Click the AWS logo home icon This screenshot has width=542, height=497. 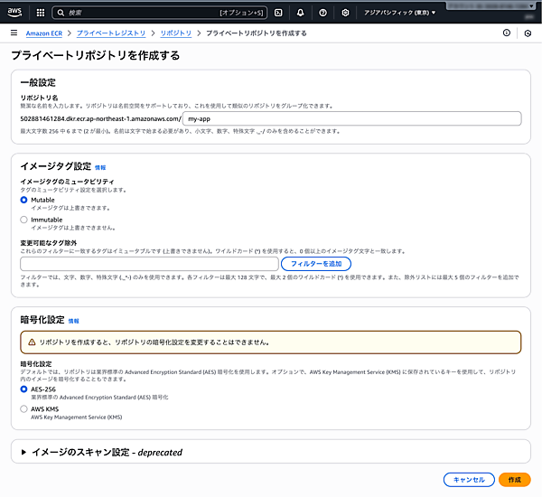pos(16,13)
